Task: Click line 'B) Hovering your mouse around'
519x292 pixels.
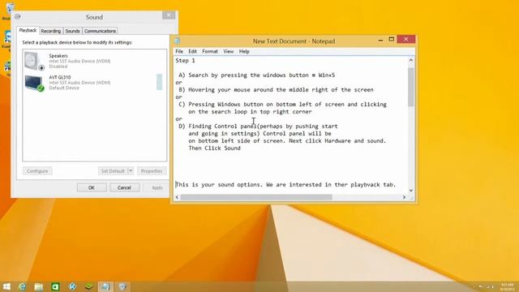Action: (276, 90)
